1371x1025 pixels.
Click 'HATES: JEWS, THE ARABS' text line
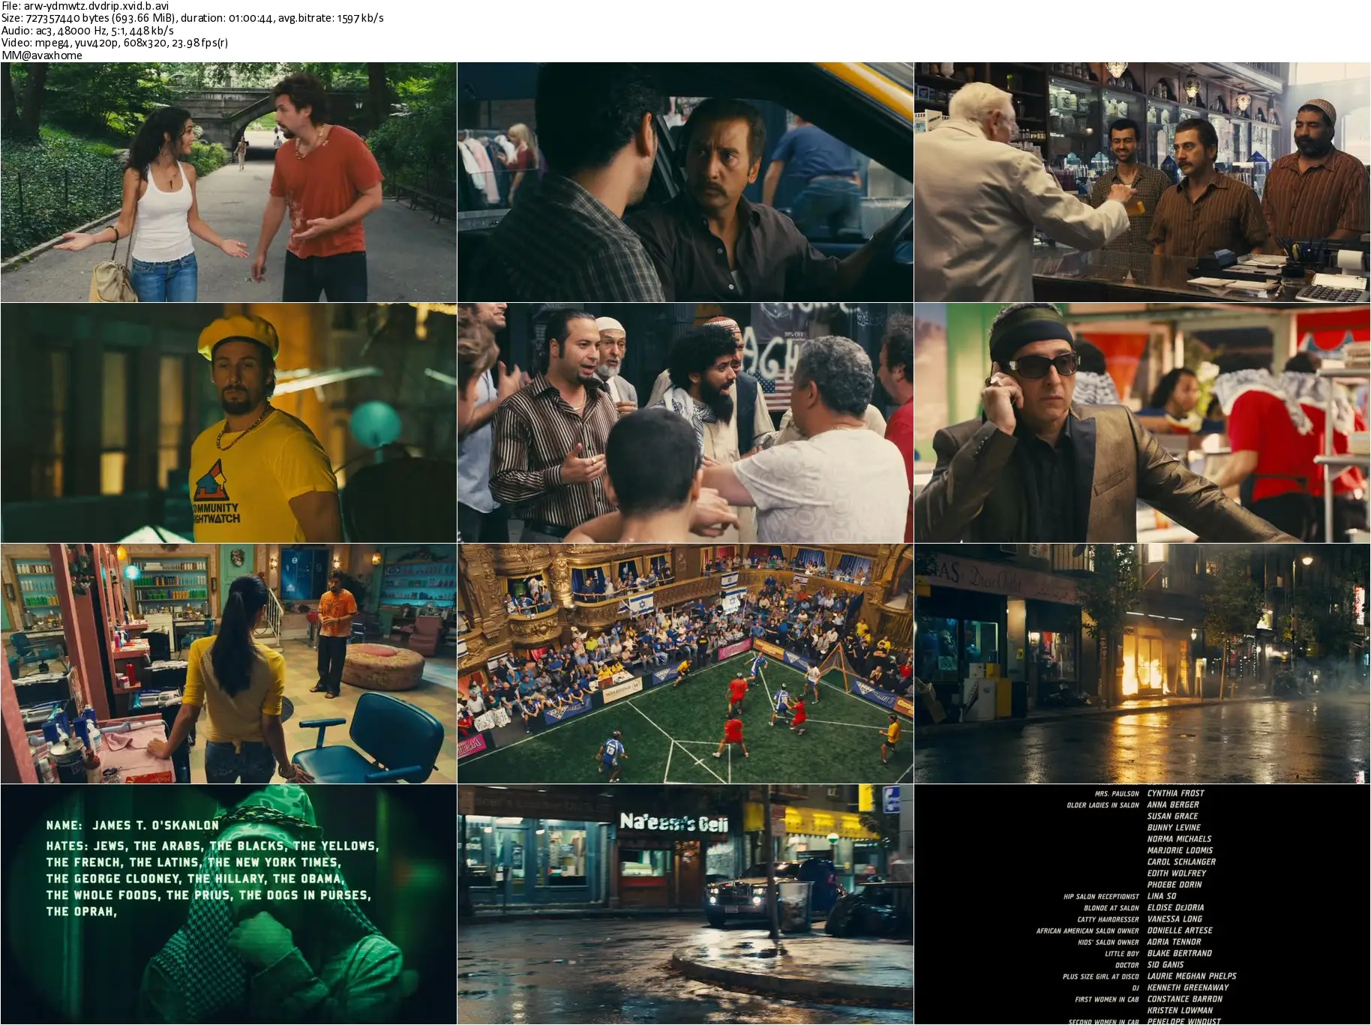[213, 846]
